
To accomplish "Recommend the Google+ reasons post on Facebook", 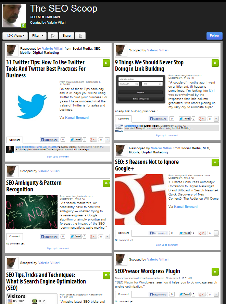I will click(158, 233).
